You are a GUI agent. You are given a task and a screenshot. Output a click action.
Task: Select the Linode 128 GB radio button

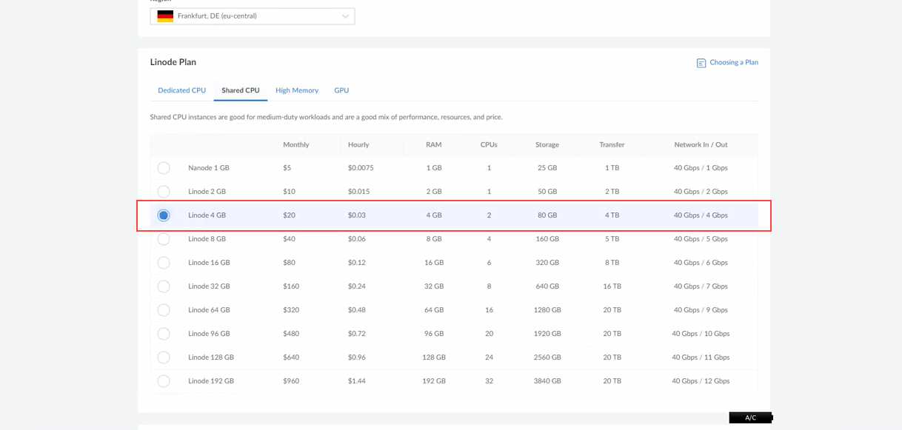coord(164,357)
